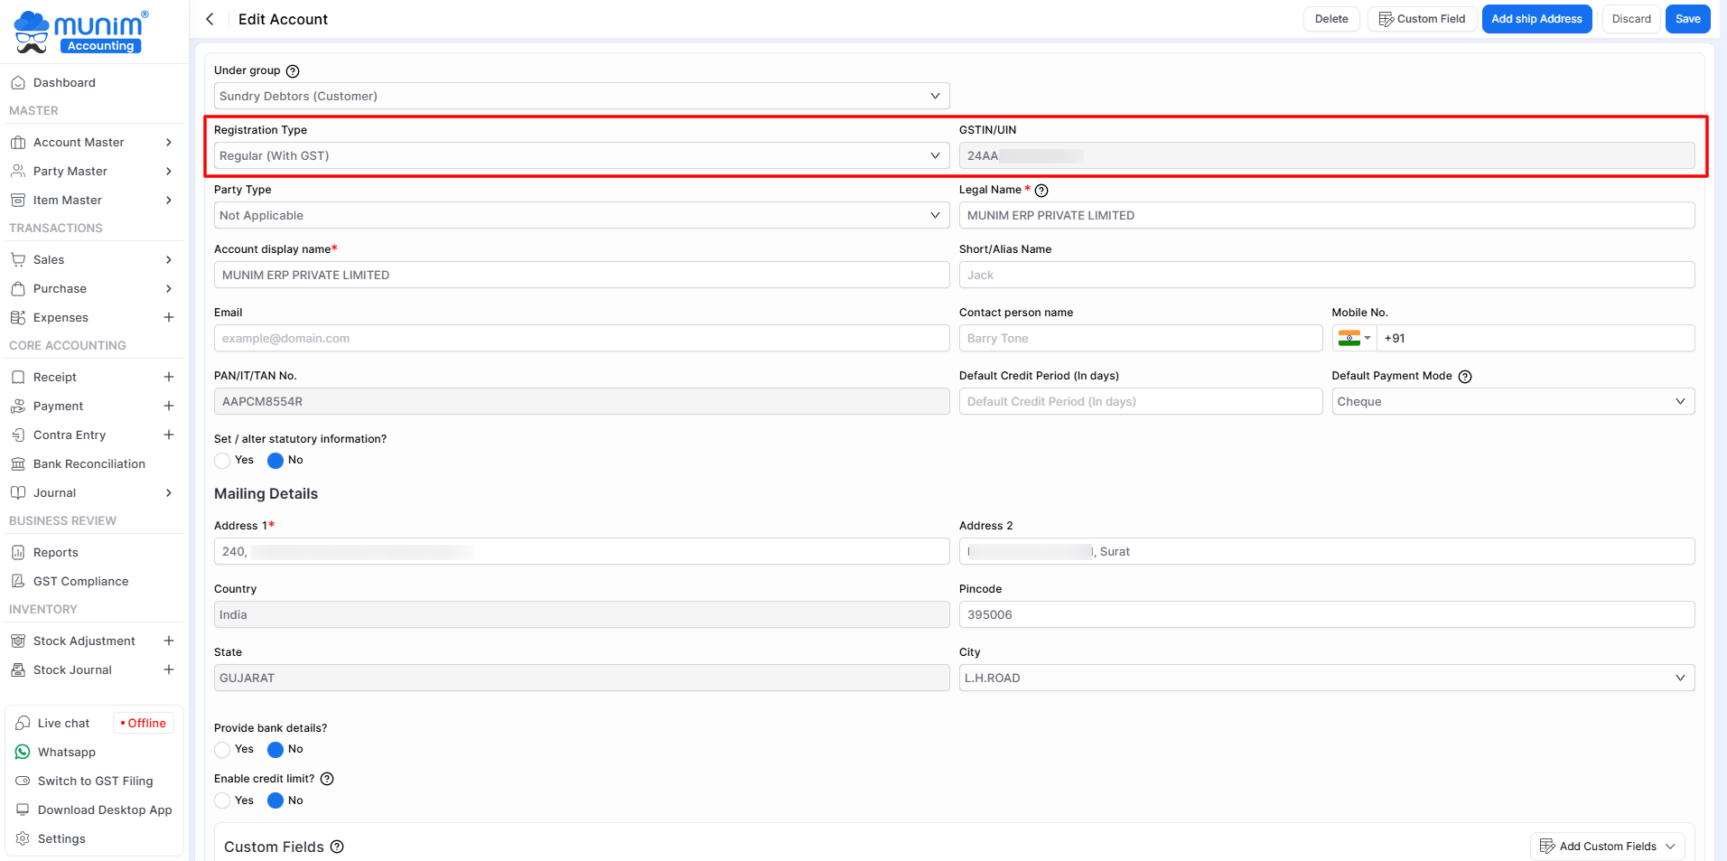Open Whatsapp support from the sidebar
This screenshot has height=861, width=1727.
point(66,752)
